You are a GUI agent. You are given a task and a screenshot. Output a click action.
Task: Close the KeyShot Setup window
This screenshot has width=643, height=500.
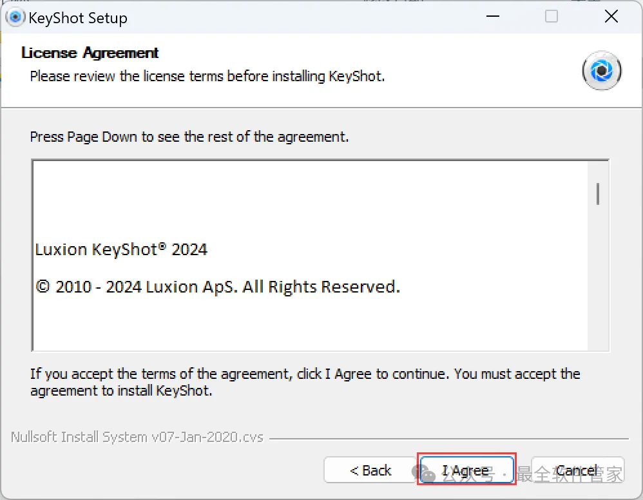click(x=611, y=17)
